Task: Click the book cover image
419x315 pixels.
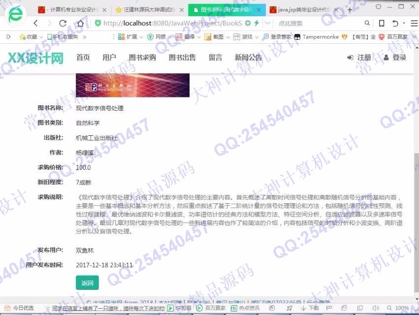Action: point(132,85)
